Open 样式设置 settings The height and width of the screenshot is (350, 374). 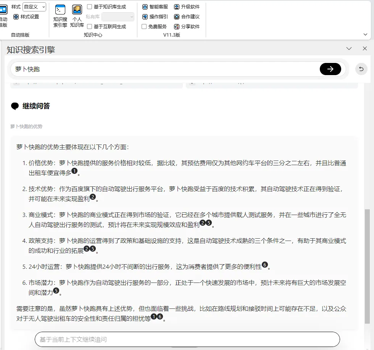pyautogui.click(x=26, y=17)
